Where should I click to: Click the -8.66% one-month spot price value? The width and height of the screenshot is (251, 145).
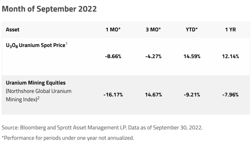click(x=113, y=56)
